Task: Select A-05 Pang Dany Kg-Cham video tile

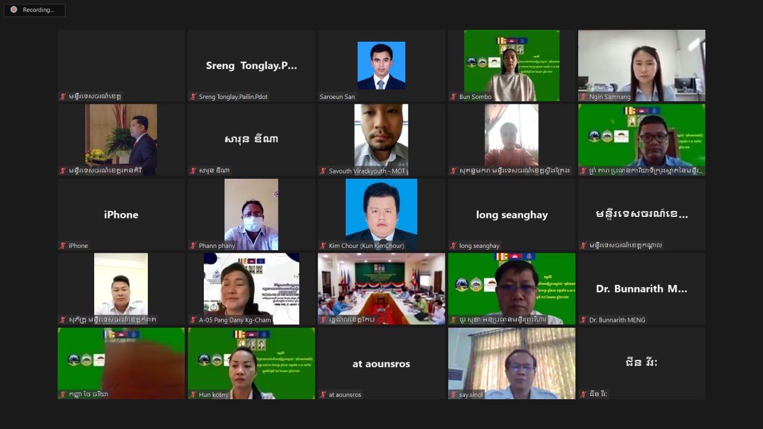Action: point(252,289)
